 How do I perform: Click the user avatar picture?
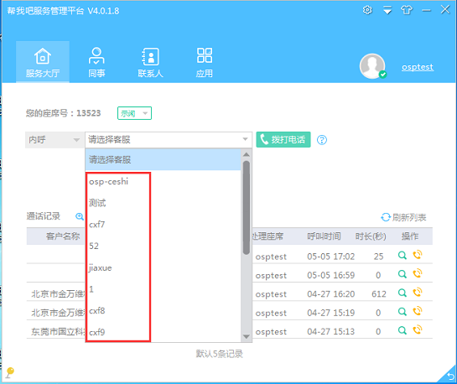[372, 66]
